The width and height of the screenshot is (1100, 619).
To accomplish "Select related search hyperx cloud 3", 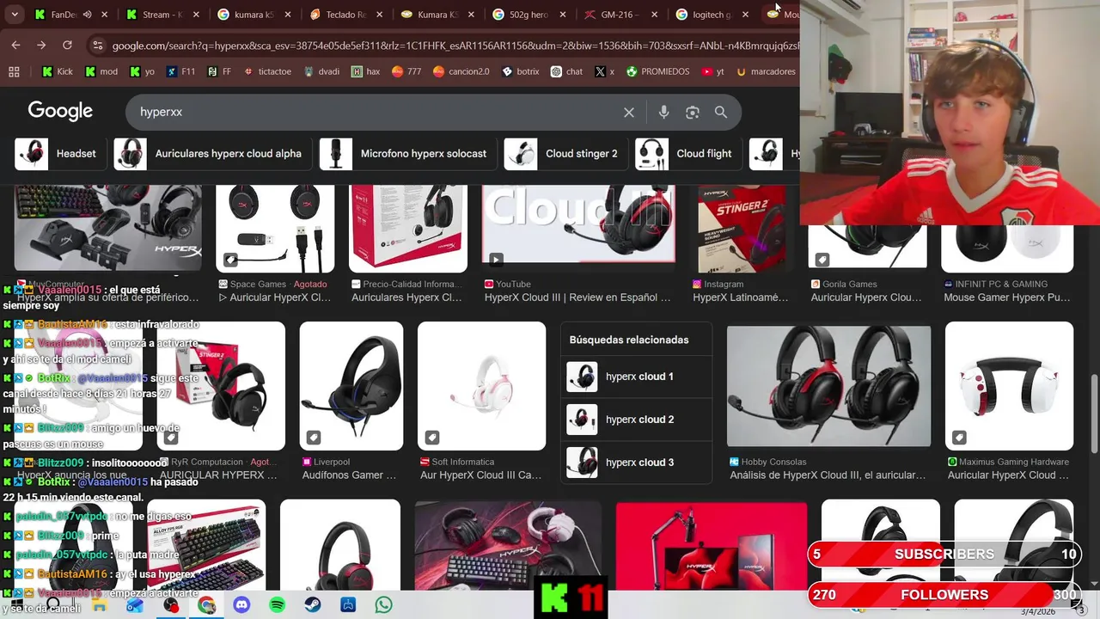I will click(x=636, y=463).
